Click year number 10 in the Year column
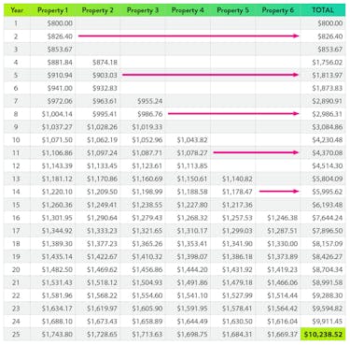The width and height of the screenshot is (350, 345). tap(16, 140)
